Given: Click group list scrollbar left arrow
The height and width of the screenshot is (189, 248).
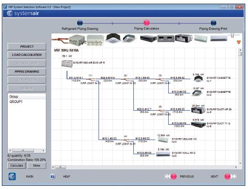Looking at the screenshot, I should [x=10, y=151].
